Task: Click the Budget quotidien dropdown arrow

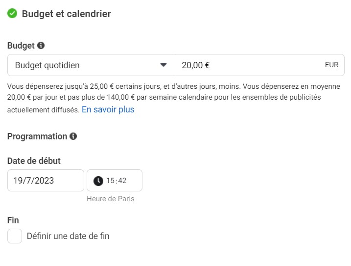Action: click(x=164, y=65)
